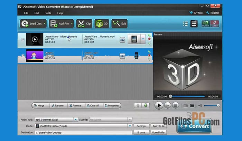Move item up with grey arrow
The height and width of the screenshot is (141, 242).
(138, 105)
